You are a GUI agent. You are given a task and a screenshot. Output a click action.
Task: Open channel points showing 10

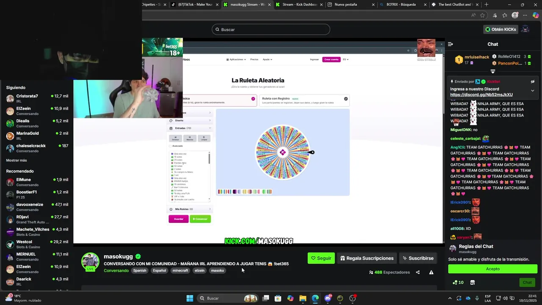pyautogui.click(x=458, y=283)
